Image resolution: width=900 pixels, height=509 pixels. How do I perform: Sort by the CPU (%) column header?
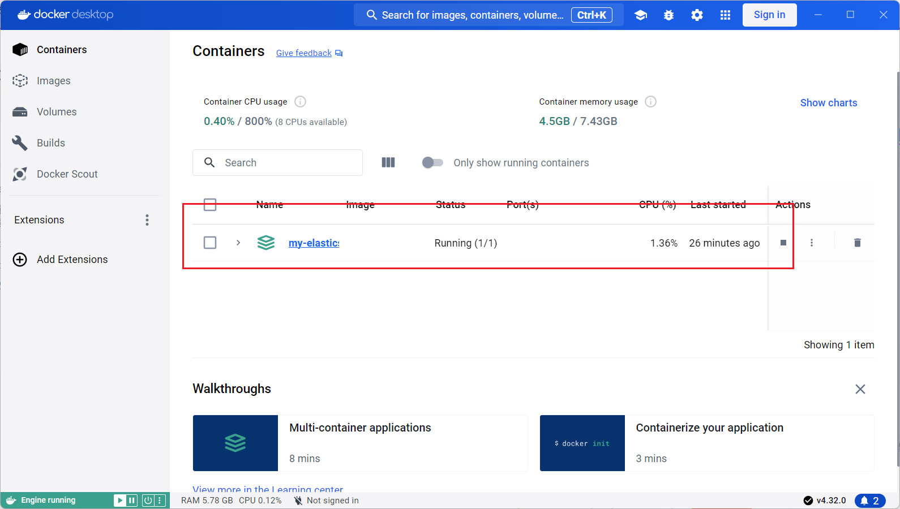tap(658, 205)
